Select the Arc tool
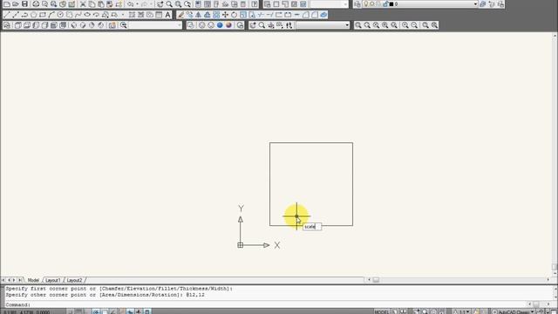 (51, 15)
